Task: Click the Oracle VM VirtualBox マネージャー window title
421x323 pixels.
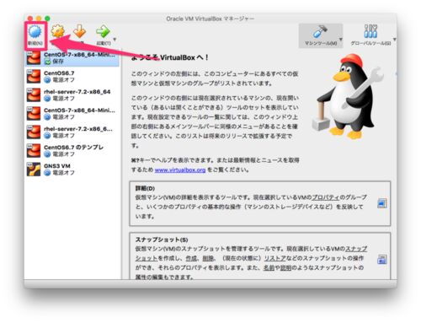Action: tap(210, 19)
